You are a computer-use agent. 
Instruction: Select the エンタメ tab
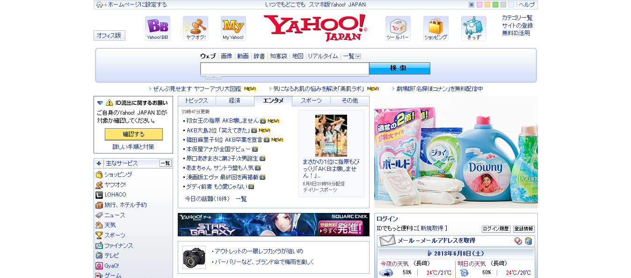[273, 101]
